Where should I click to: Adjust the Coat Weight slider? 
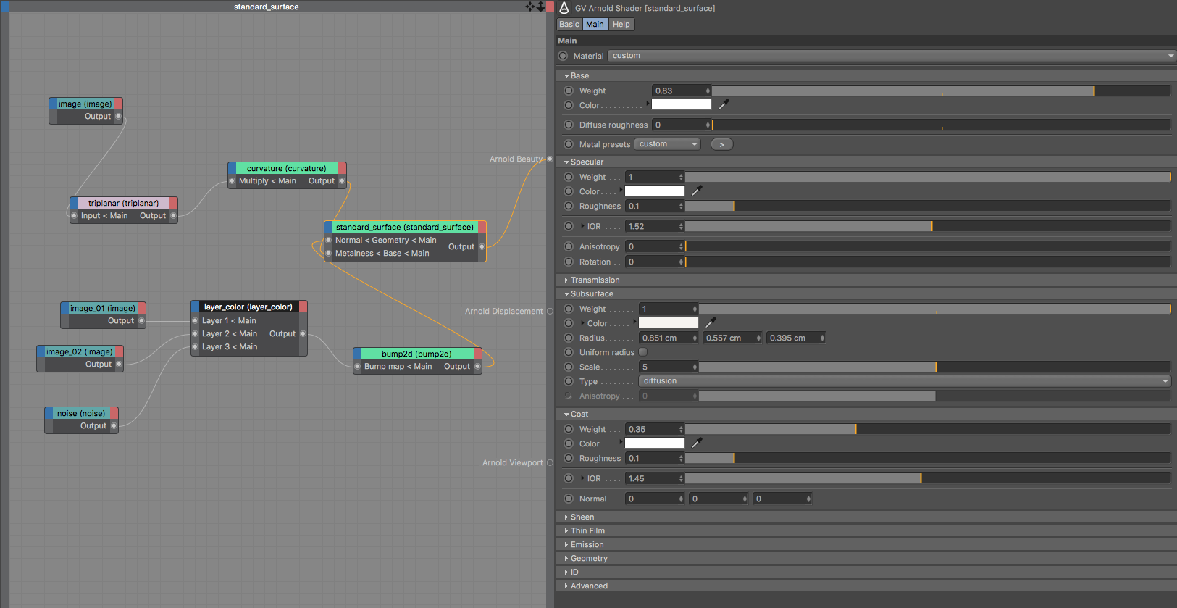tap(928, 429)
